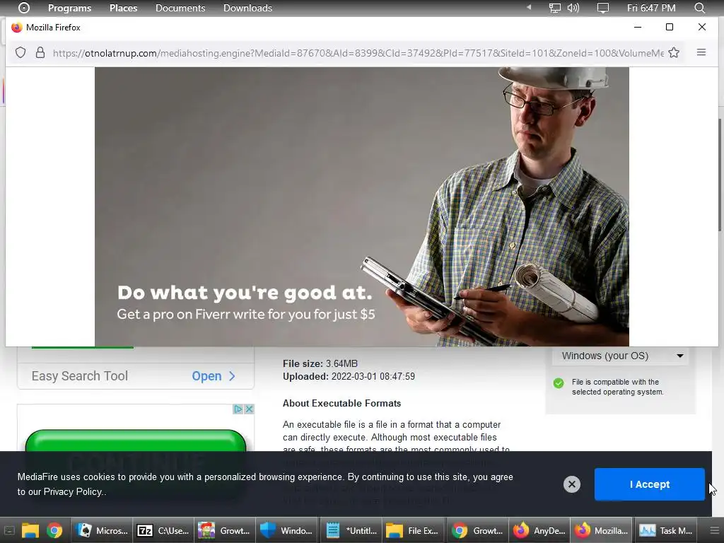Open the network status tray icon

554,8
